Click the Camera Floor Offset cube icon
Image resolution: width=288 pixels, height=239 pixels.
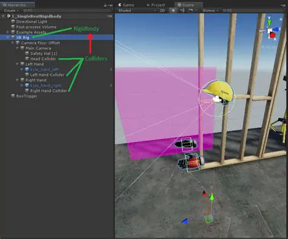coord(18,42)
